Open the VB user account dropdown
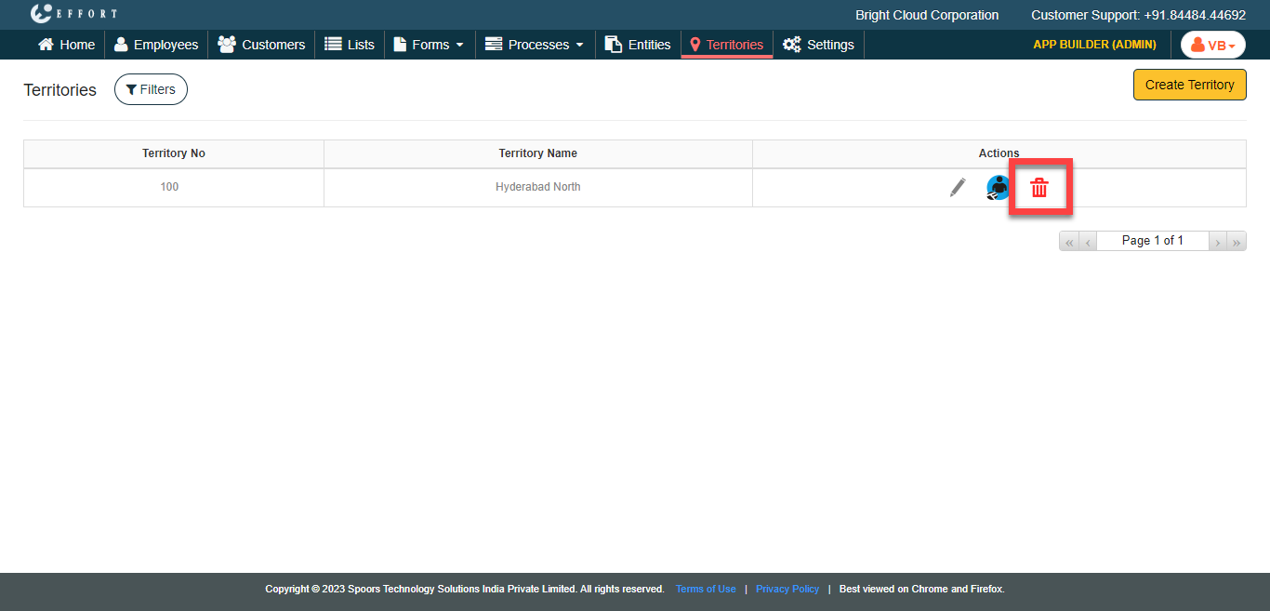This screenshot has width=1270, height=611. [1212, 45]
